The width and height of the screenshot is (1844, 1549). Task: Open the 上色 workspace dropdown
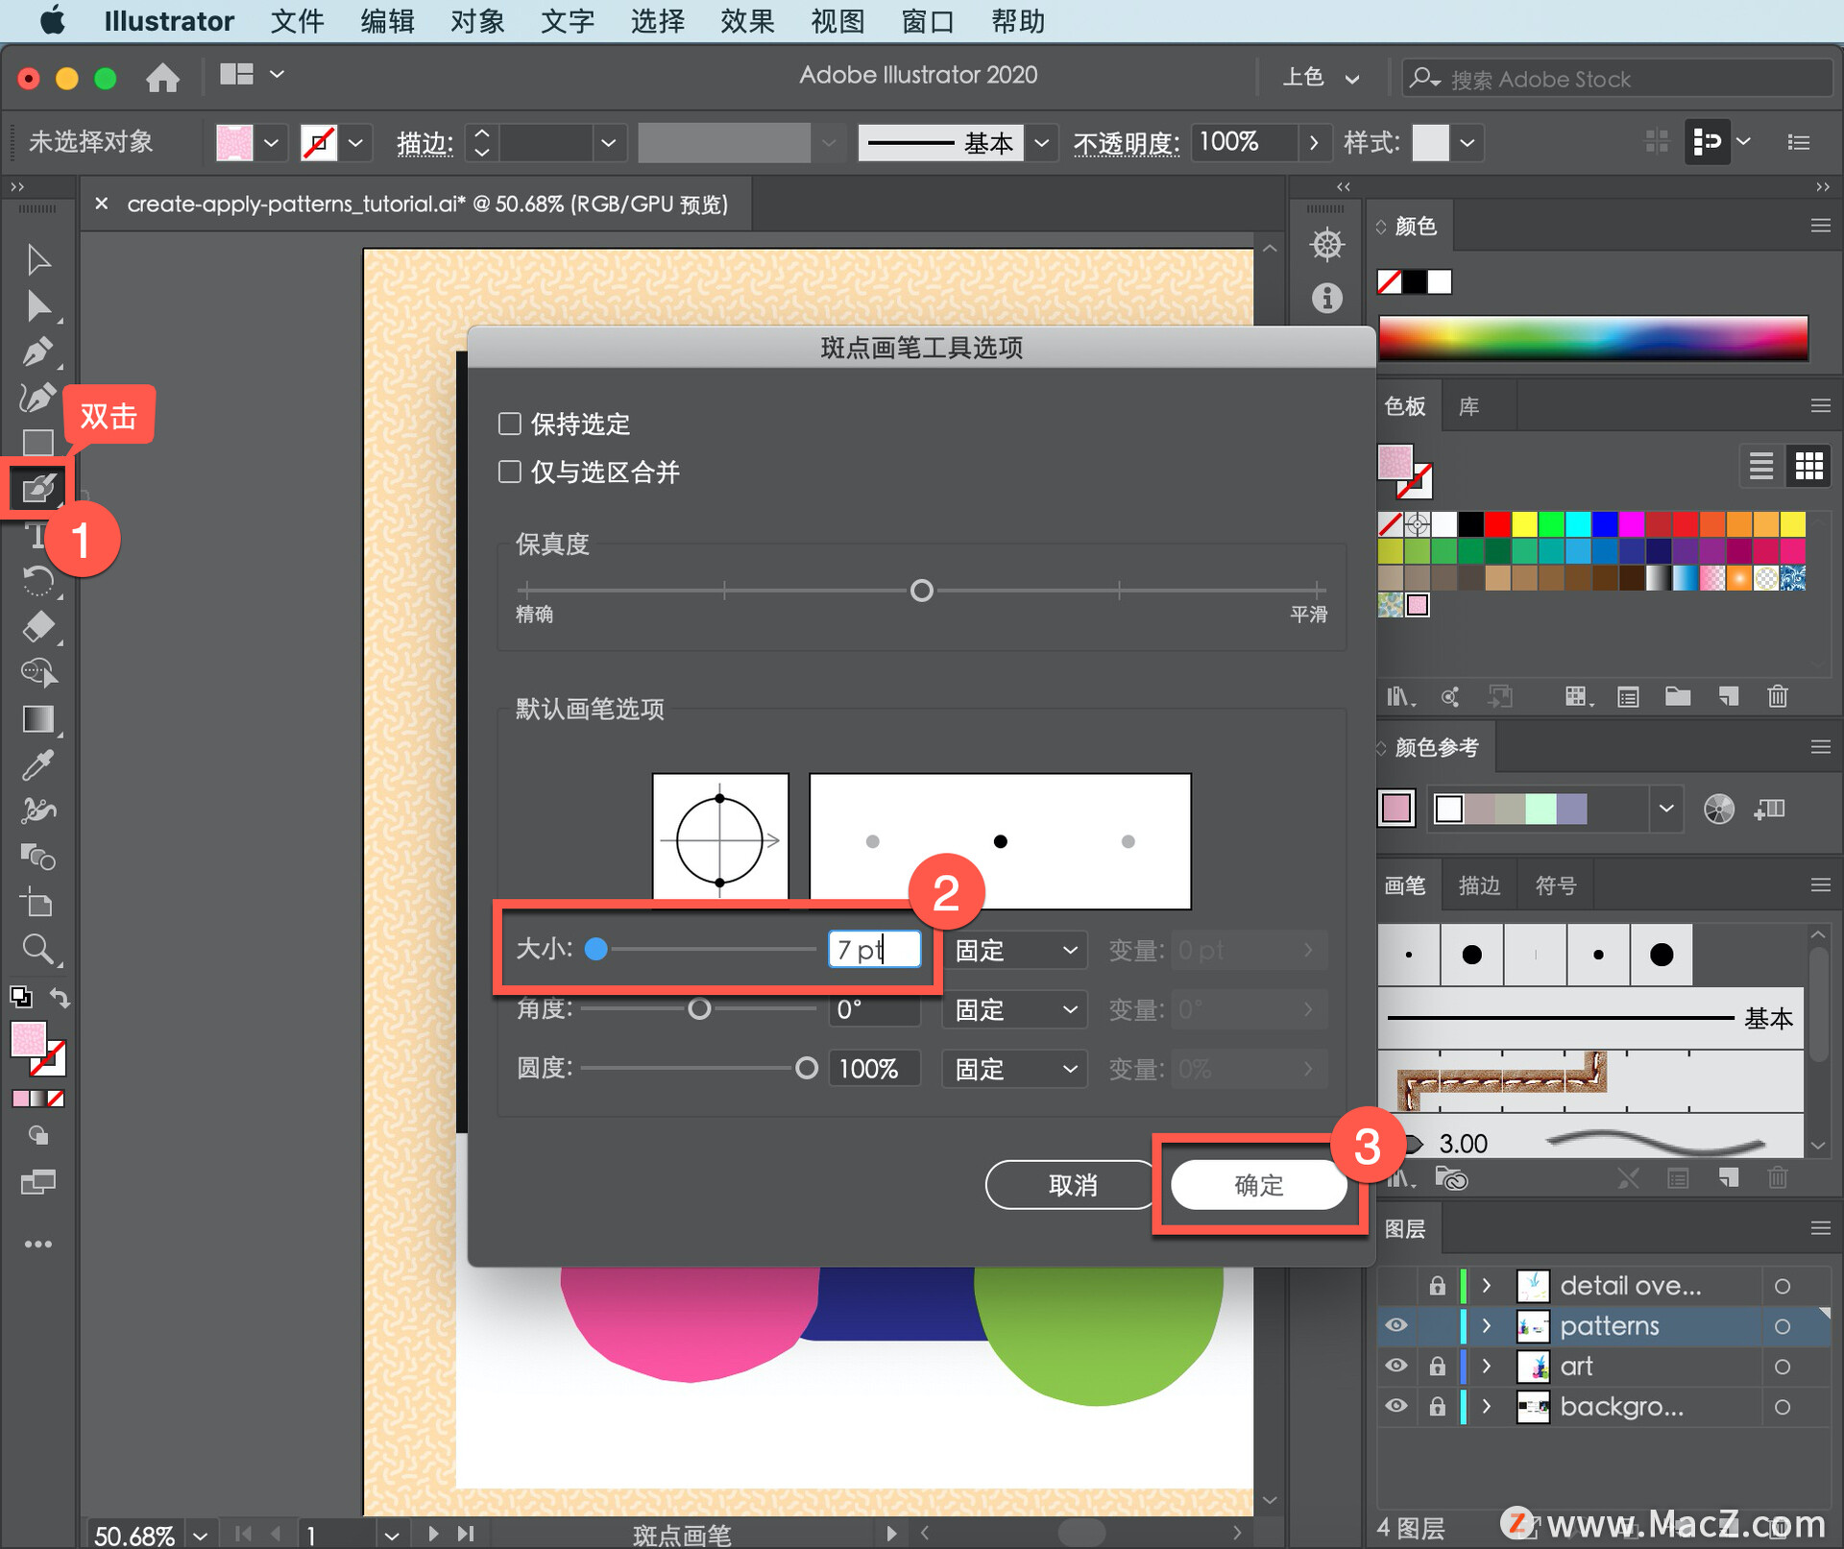tap(1321, 78)
